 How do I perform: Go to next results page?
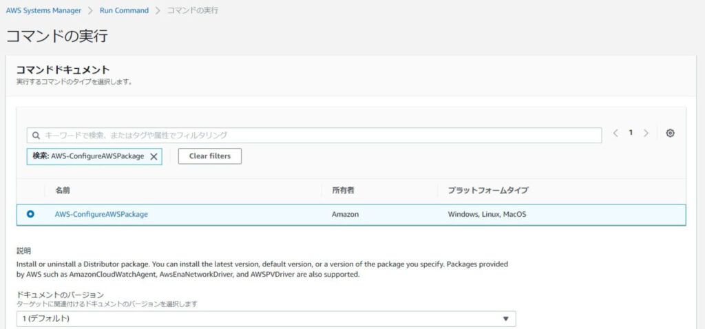tap(646, 133)
